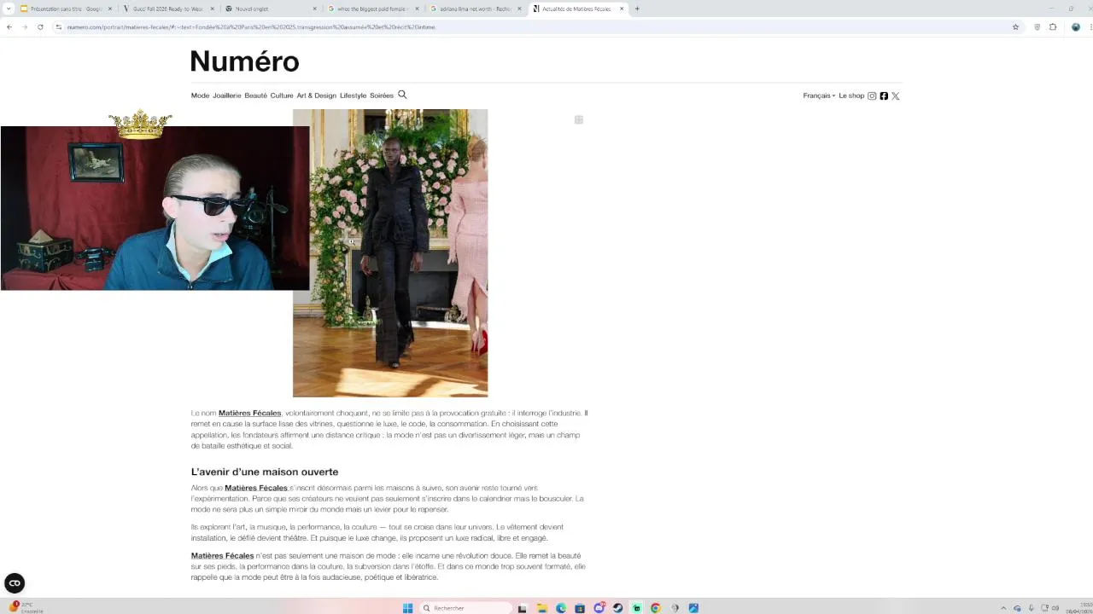Open Discord from the taskbar
The height and width of the screenshot is (614, 1093).
click(599, 608)
